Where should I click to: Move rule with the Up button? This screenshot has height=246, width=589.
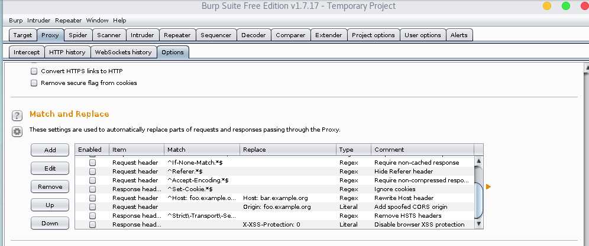tap(50, 205)
